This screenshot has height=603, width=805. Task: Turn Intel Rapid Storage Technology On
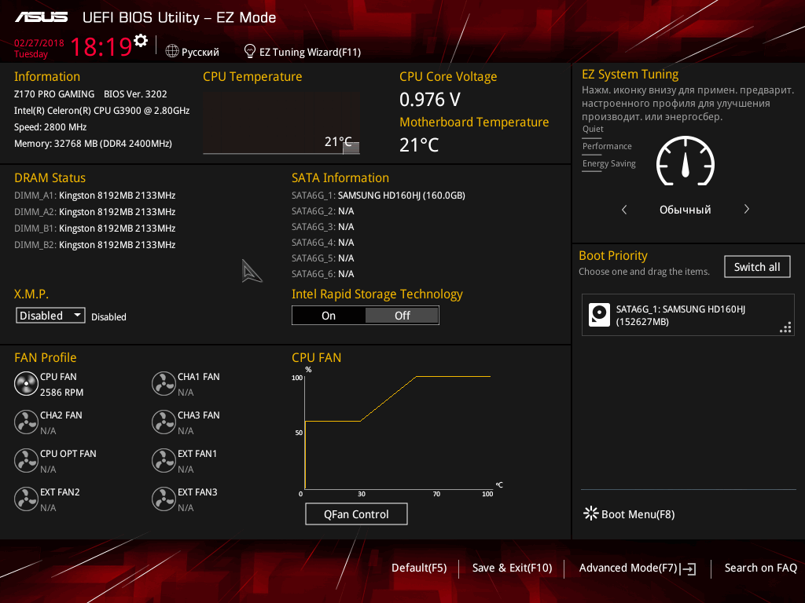[x=329, y=316]
